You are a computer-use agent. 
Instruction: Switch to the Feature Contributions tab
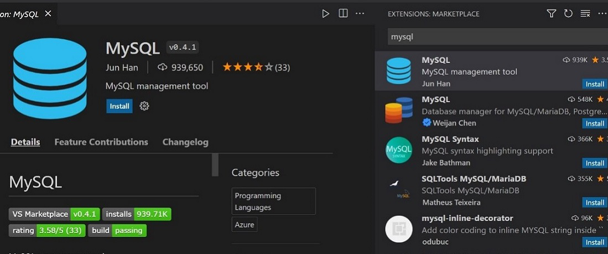pos(101,142)
